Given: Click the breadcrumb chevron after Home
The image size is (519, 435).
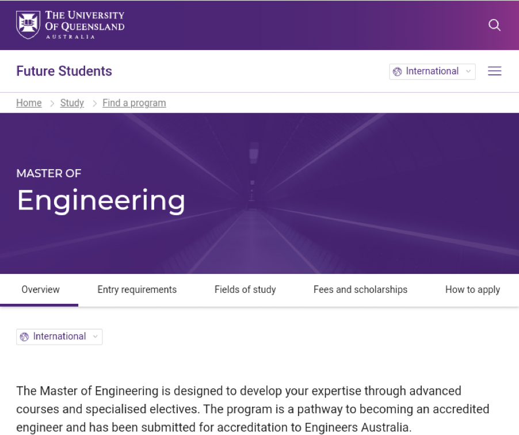Looking at the screenshot, I should tap(51, 104).
